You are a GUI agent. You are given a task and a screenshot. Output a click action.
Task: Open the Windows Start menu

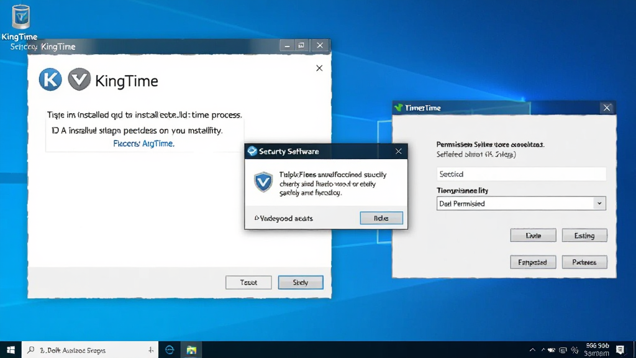tap(11, 350)
